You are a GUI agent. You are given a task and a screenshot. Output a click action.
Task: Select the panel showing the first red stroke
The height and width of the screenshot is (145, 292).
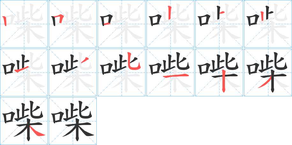pyautogui.click(x=24, y=24)
